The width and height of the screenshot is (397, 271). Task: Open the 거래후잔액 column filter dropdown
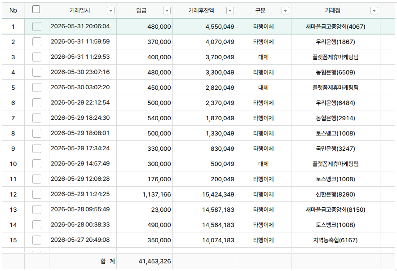tap(230, 11)
